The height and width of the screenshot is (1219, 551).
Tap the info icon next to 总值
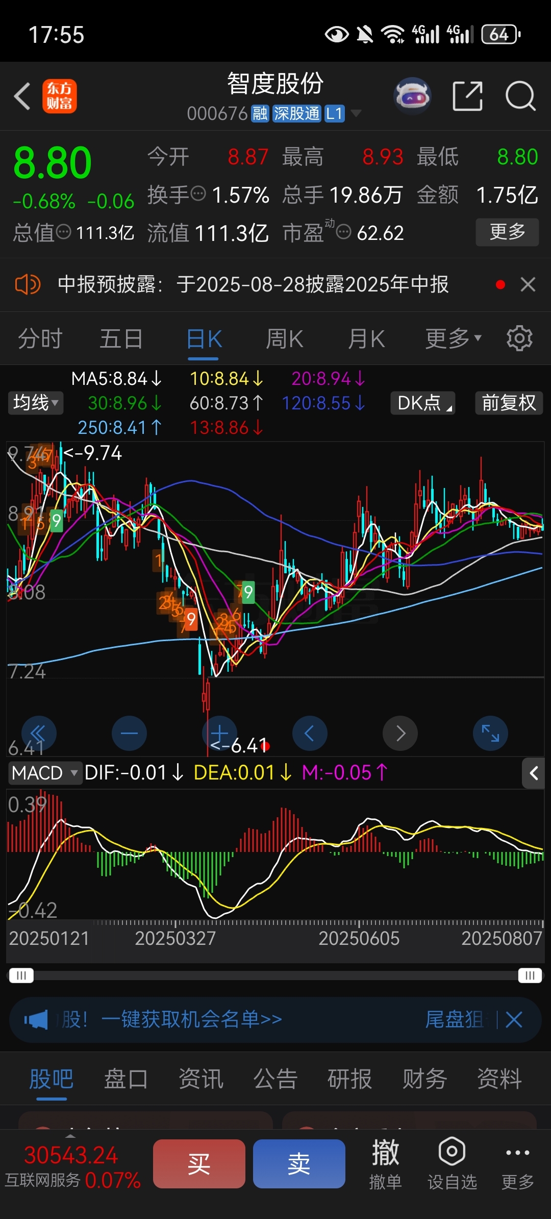pos(63,232)
